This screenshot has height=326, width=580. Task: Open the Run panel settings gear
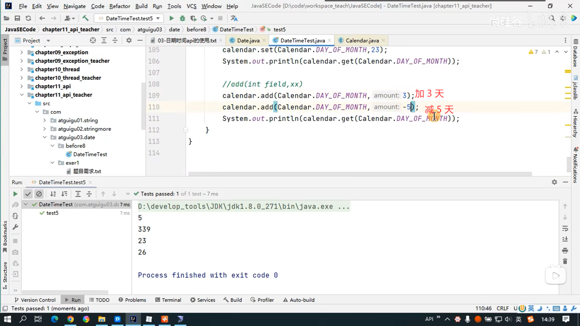click(554, 182)
